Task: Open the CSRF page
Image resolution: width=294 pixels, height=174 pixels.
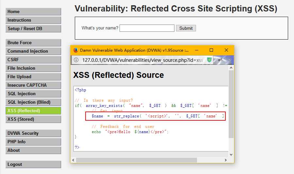Action: 33,60
